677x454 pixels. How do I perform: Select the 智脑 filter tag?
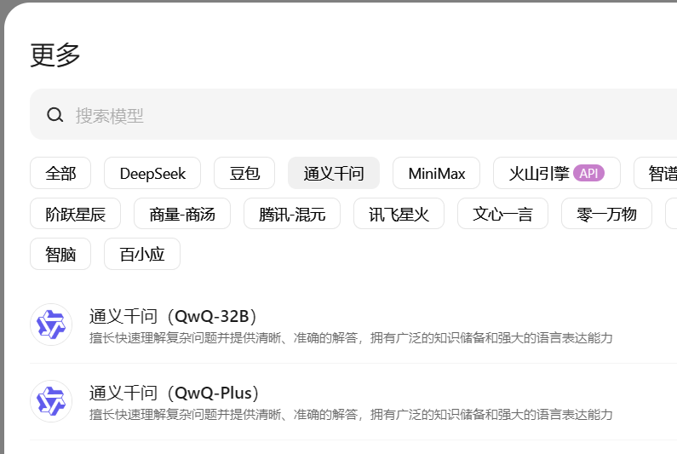pyautogui.click(x=60, y=254)
